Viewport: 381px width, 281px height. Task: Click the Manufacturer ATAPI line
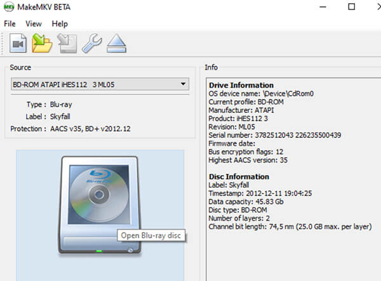pos(241,110)
